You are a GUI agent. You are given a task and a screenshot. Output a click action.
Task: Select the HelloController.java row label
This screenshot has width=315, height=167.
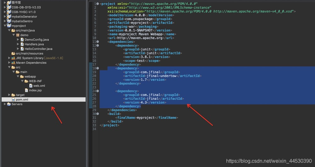(x=38, y=49)
